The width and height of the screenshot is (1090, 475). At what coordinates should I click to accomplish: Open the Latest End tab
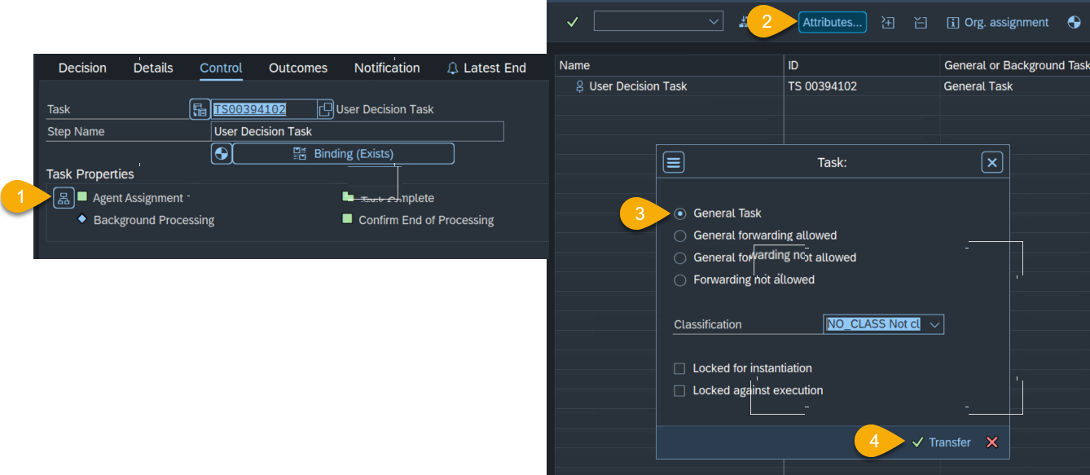point(486,68)
